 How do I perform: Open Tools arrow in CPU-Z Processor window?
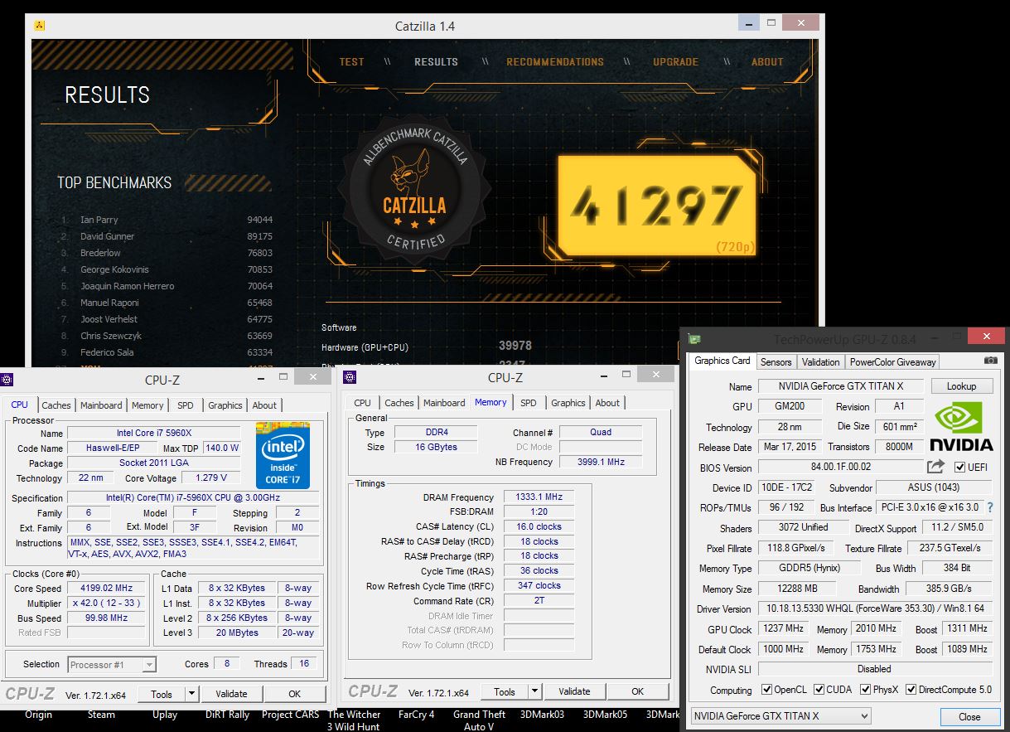click(x=191, y=694)
